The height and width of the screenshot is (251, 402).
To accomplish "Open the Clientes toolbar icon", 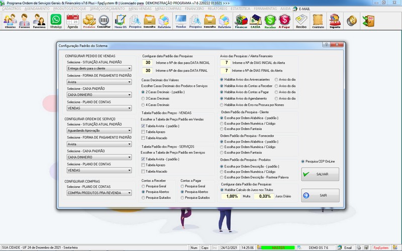I will pos(10,21).
